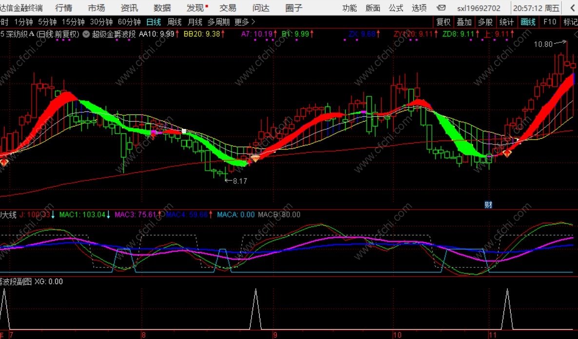This screenshot has width=578, height=339.
Task: Switch to the 1分钟 period
Action: [23, 22]
